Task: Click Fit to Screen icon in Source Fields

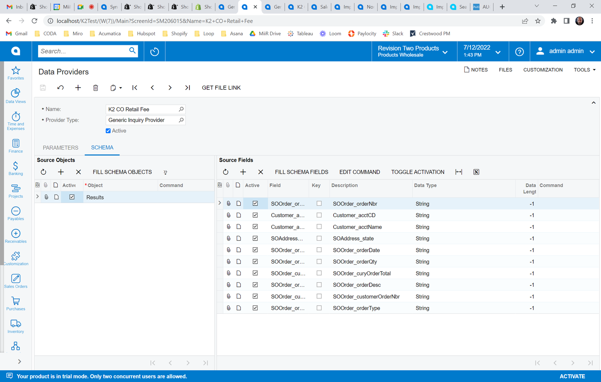Action: 459,172
